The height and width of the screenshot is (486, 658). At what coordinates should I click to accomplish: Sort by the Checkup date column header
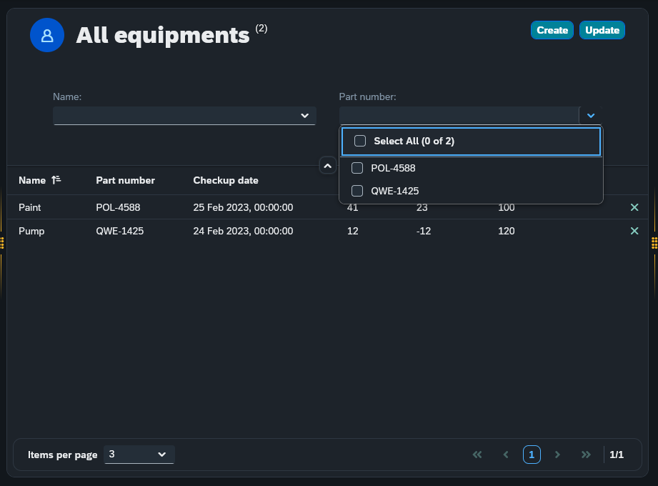226,180
